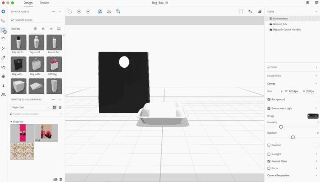Select the Magic Wand tool
Image resolution: width=320 pixels, height=182 pixels.
tap(3, 48)
